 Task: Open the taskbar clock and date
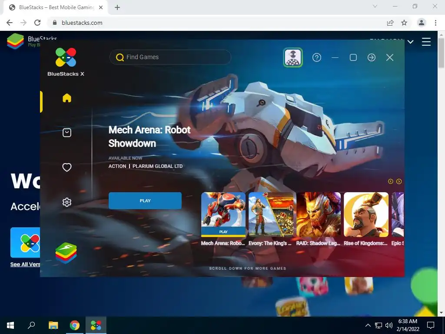point(408,325)
